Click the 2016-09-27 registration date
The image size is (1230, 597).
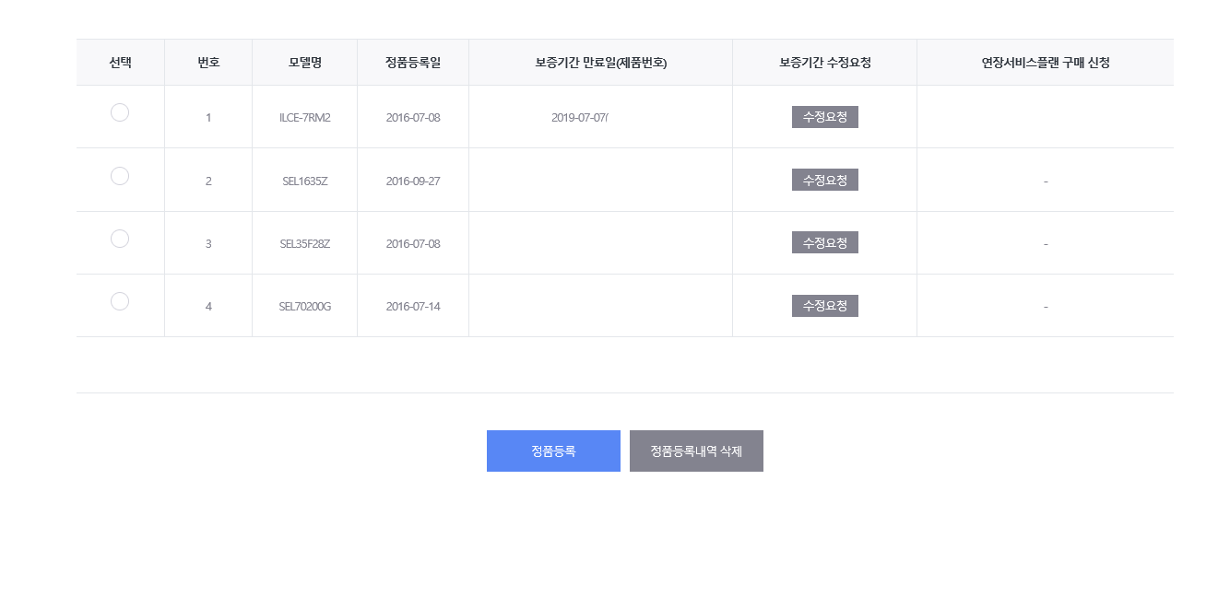coord(413,181)
